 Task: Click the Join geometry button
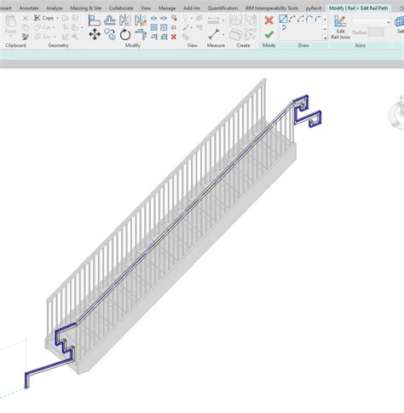coord(43,37)
